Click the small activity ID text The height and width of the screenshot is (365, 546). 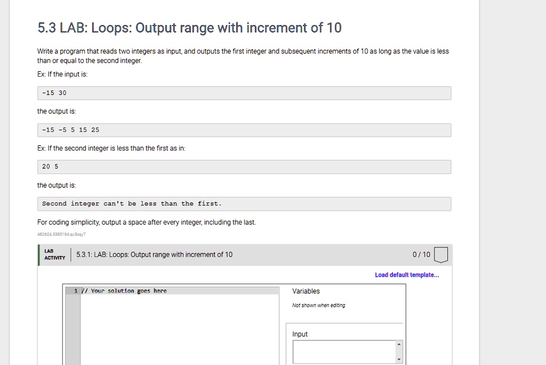(61, 234)
